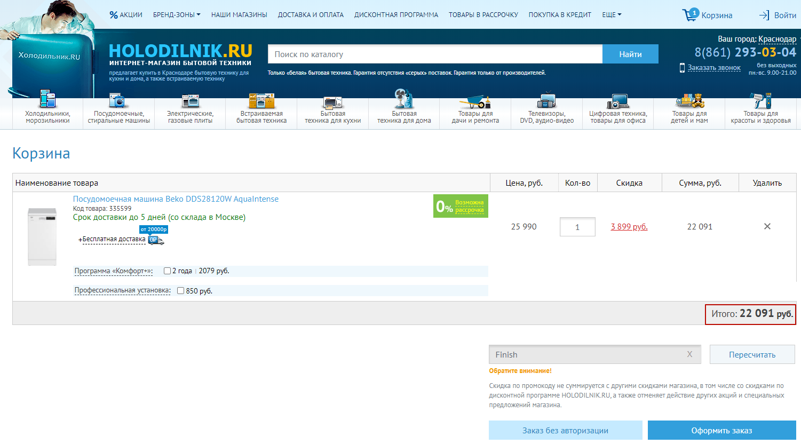801x444 pixels.
Task: Open Beko DDS28120W AquaIntense product link
Action: [x=176, y=199]
